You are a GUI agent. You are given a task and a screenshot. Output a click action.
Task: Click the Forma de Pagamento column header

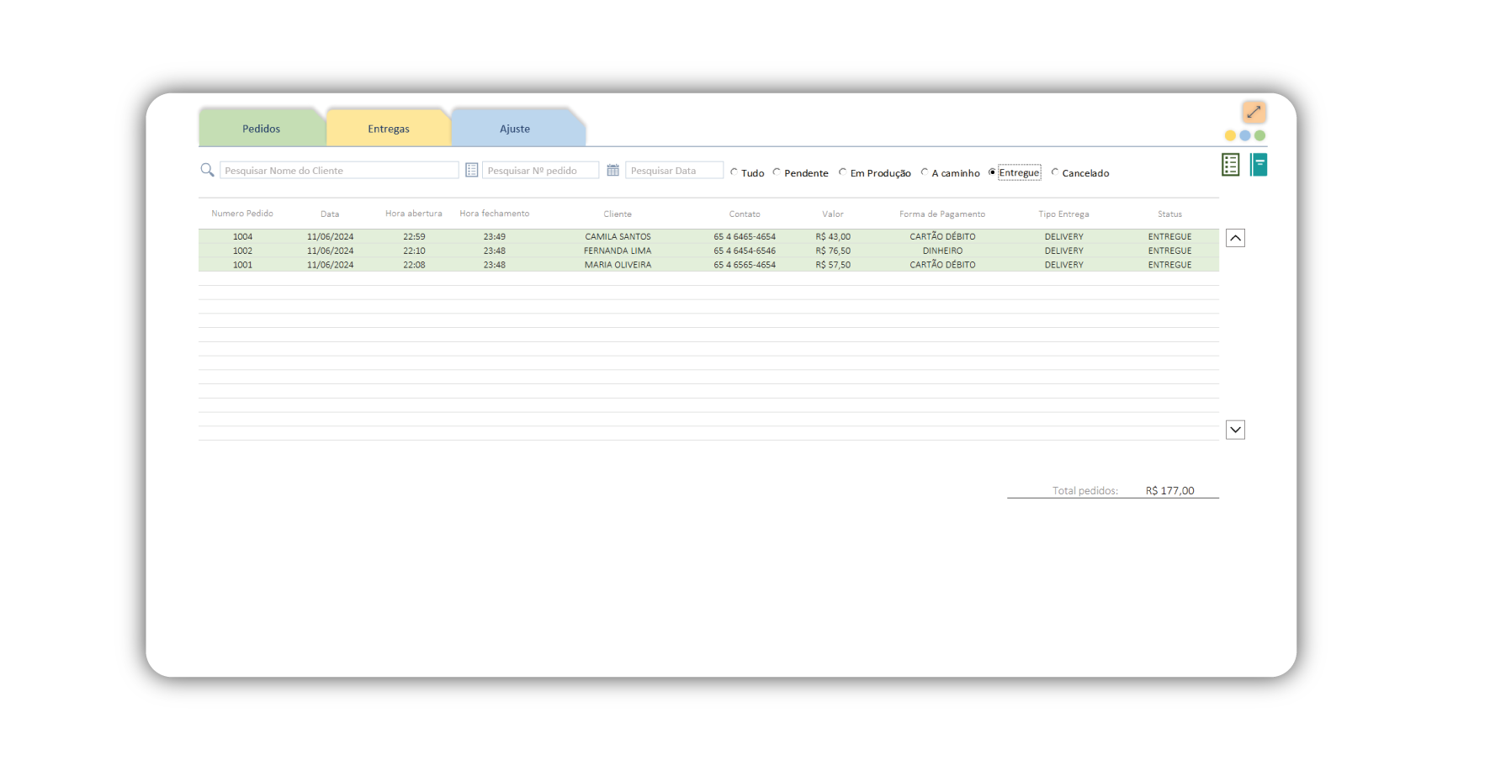942,214
